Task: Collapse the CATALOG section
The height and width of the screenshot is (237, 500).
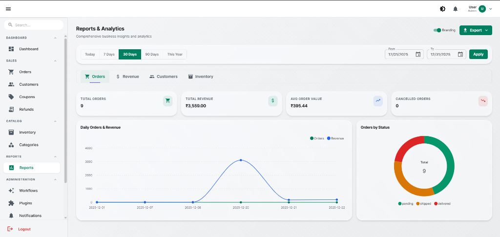Action: click(55, 121)
